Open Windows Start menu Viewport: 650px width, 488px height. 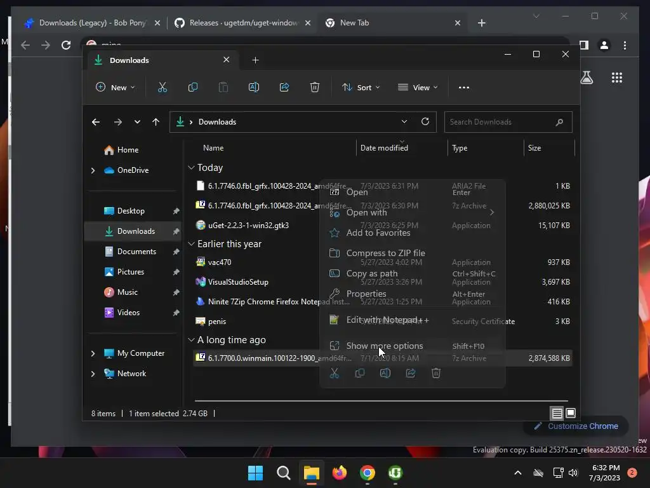pyautogui.click(x=255, y=473)
